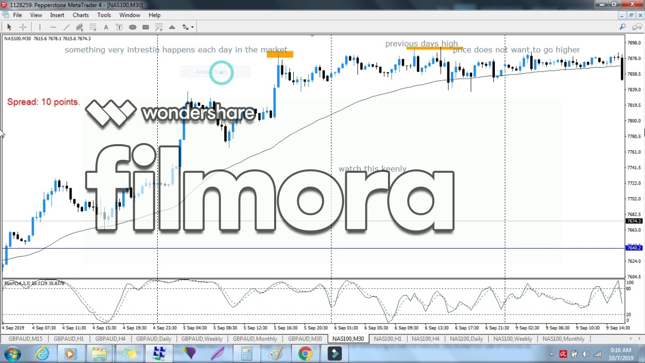Click the 7640.2 blue price level tag
Screen dimensions: 645x363
[633, 248]
